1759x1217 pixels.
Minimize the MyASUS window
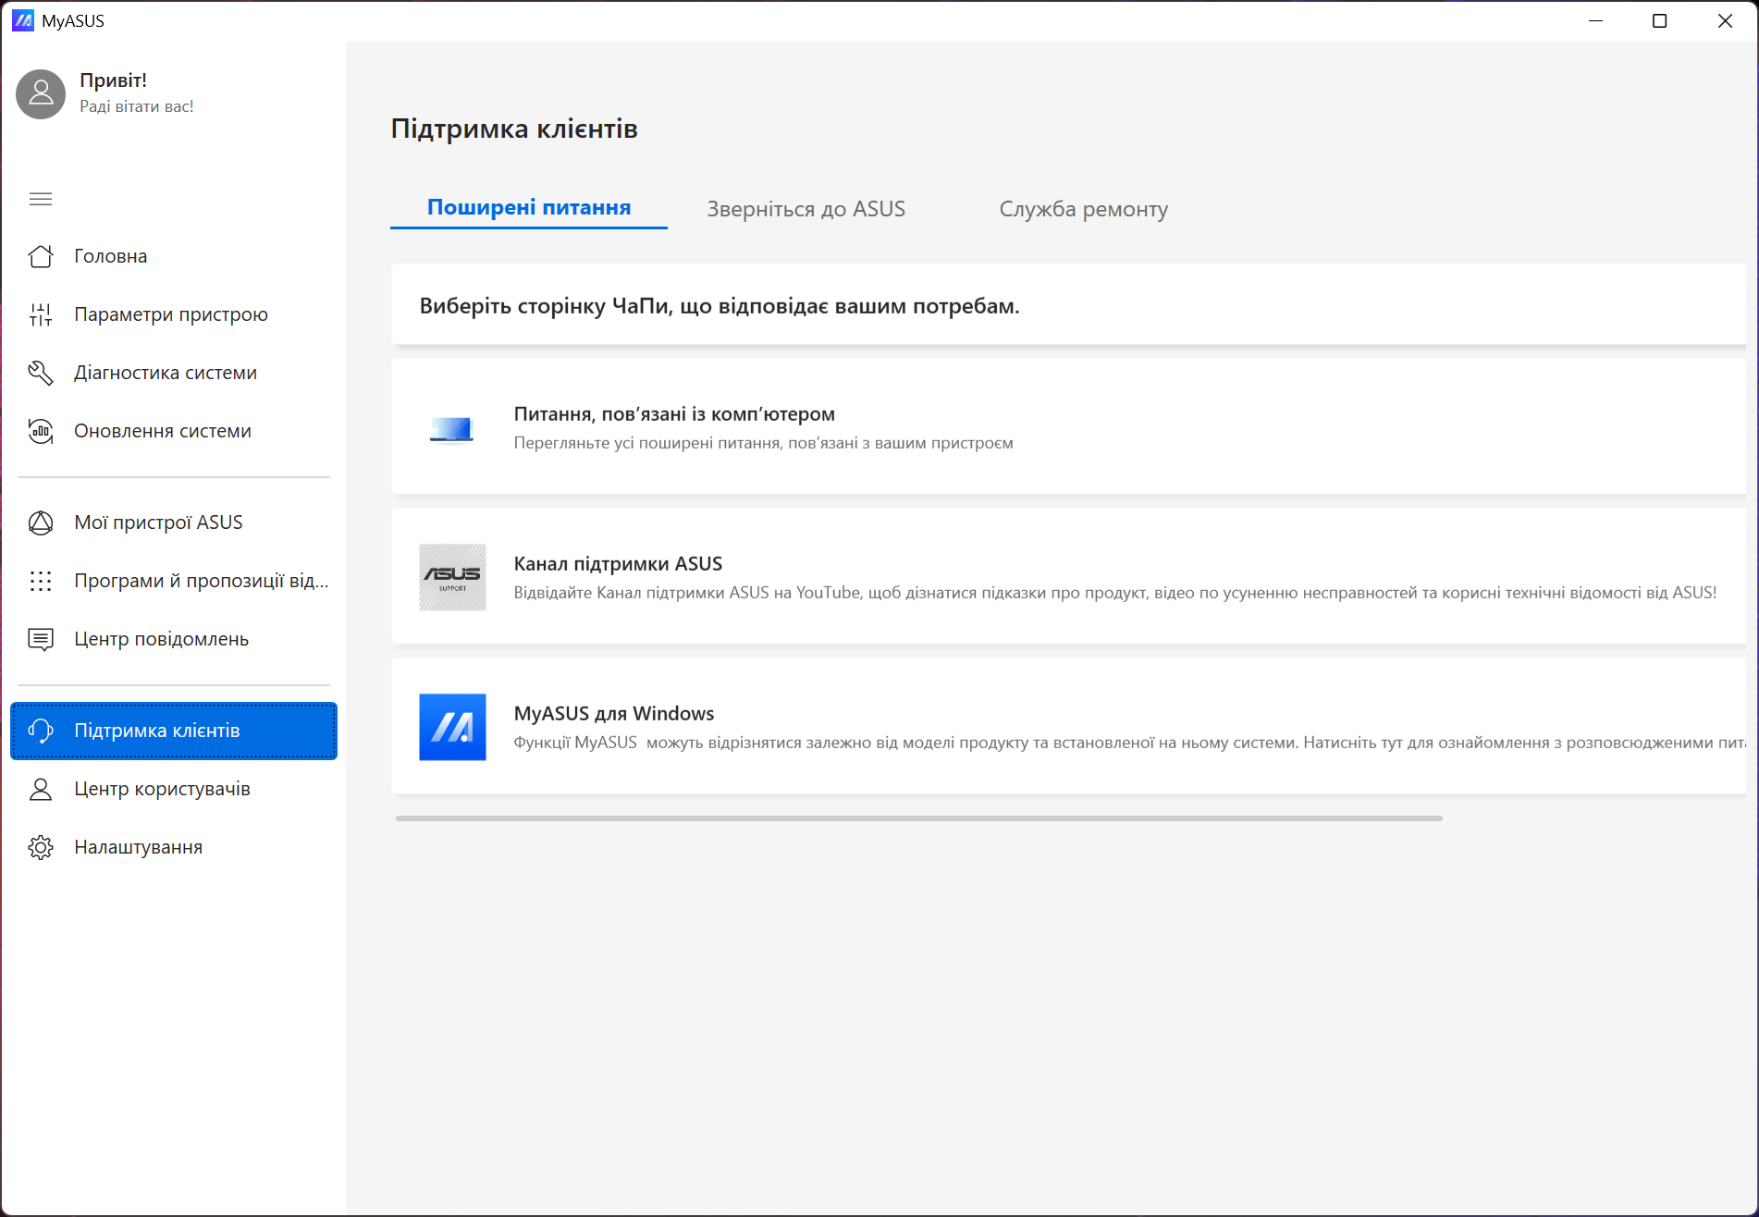(x=1595, y=20)
